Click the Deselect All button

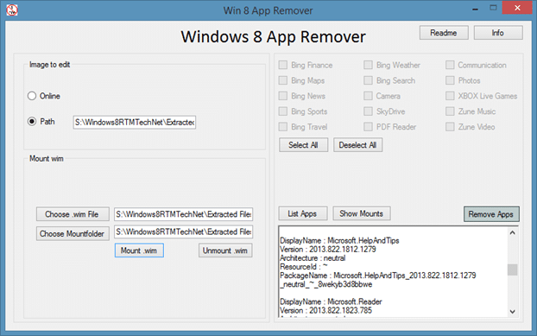358,145
